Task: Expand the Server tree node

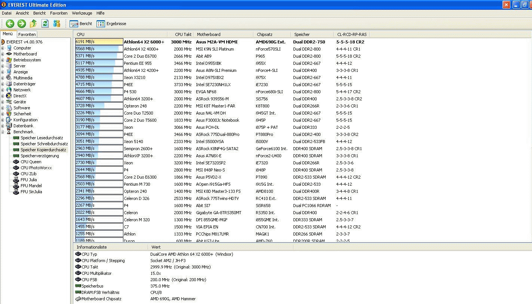Action: pyautogui.click(x=3, y=66)
